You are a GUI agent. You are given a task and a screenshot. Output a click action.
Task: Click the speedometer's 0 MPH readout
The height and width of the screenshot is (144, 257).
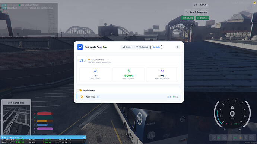click(x=232, y=114)
